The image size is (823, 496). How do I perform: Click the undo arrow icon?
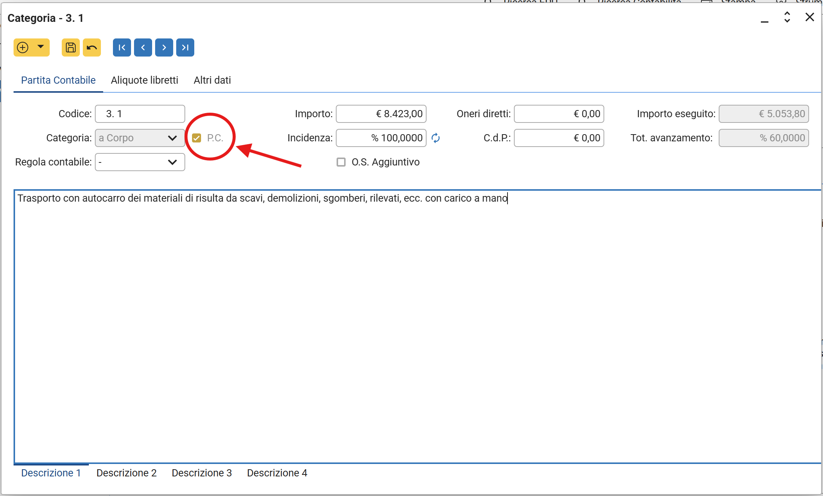[92, 47]
